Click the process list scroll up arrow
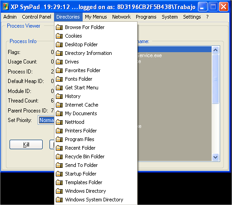Viewport: 232px width, 205px height. (x=215, y=50)
